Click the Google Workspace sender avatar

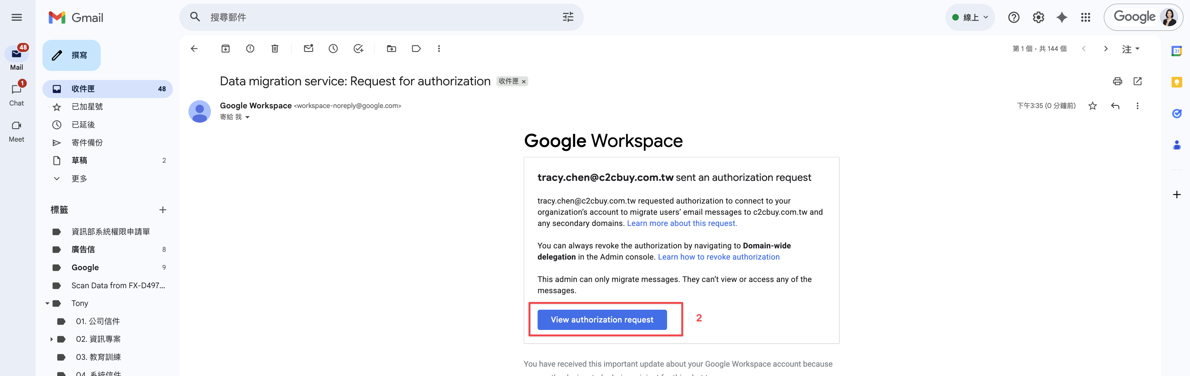(200, 111)
